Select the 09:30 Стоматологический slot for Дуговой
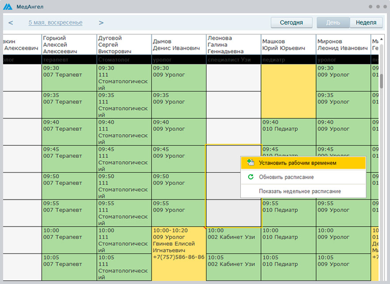The height and width of the screenshot is (284, 390). (124, 78)
